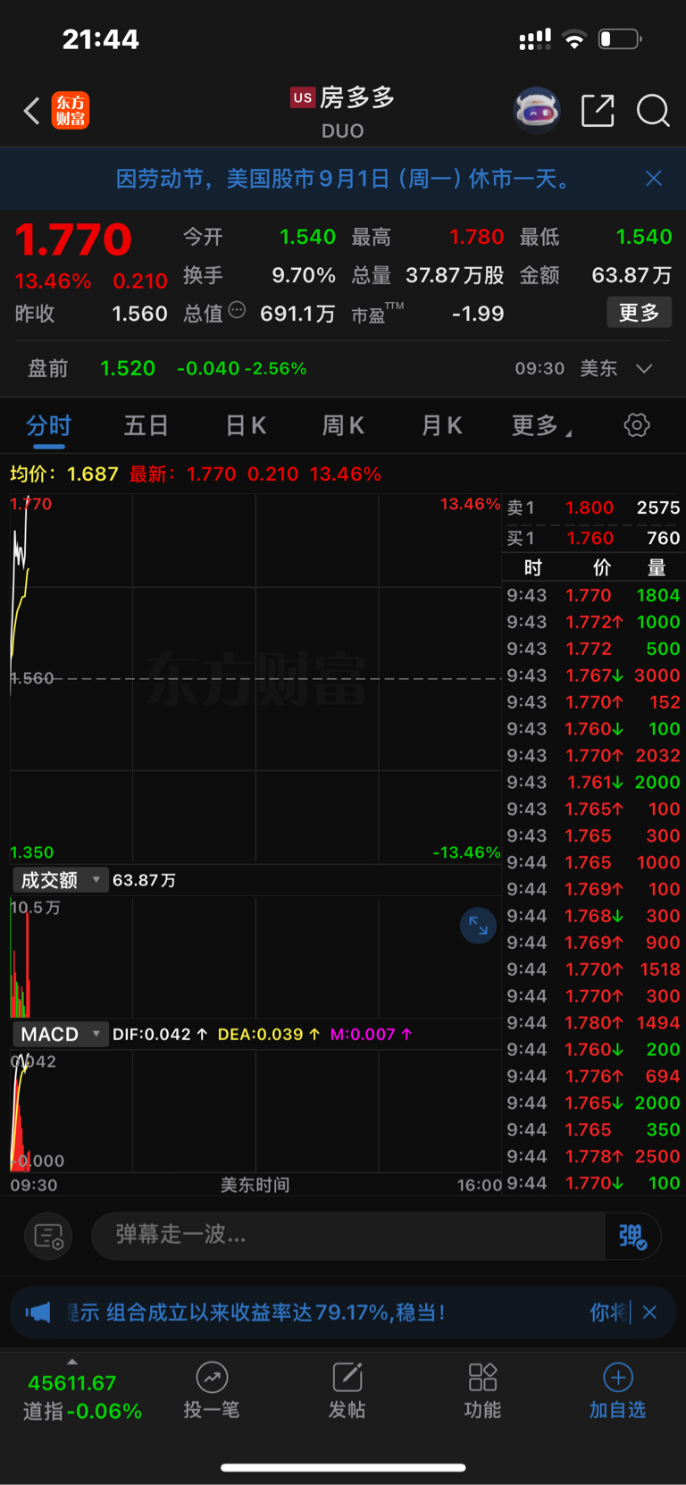The image size is (686, 1485).
Task: Tap the 弹幕走一波 input field
Action: tap(348, 1236)
